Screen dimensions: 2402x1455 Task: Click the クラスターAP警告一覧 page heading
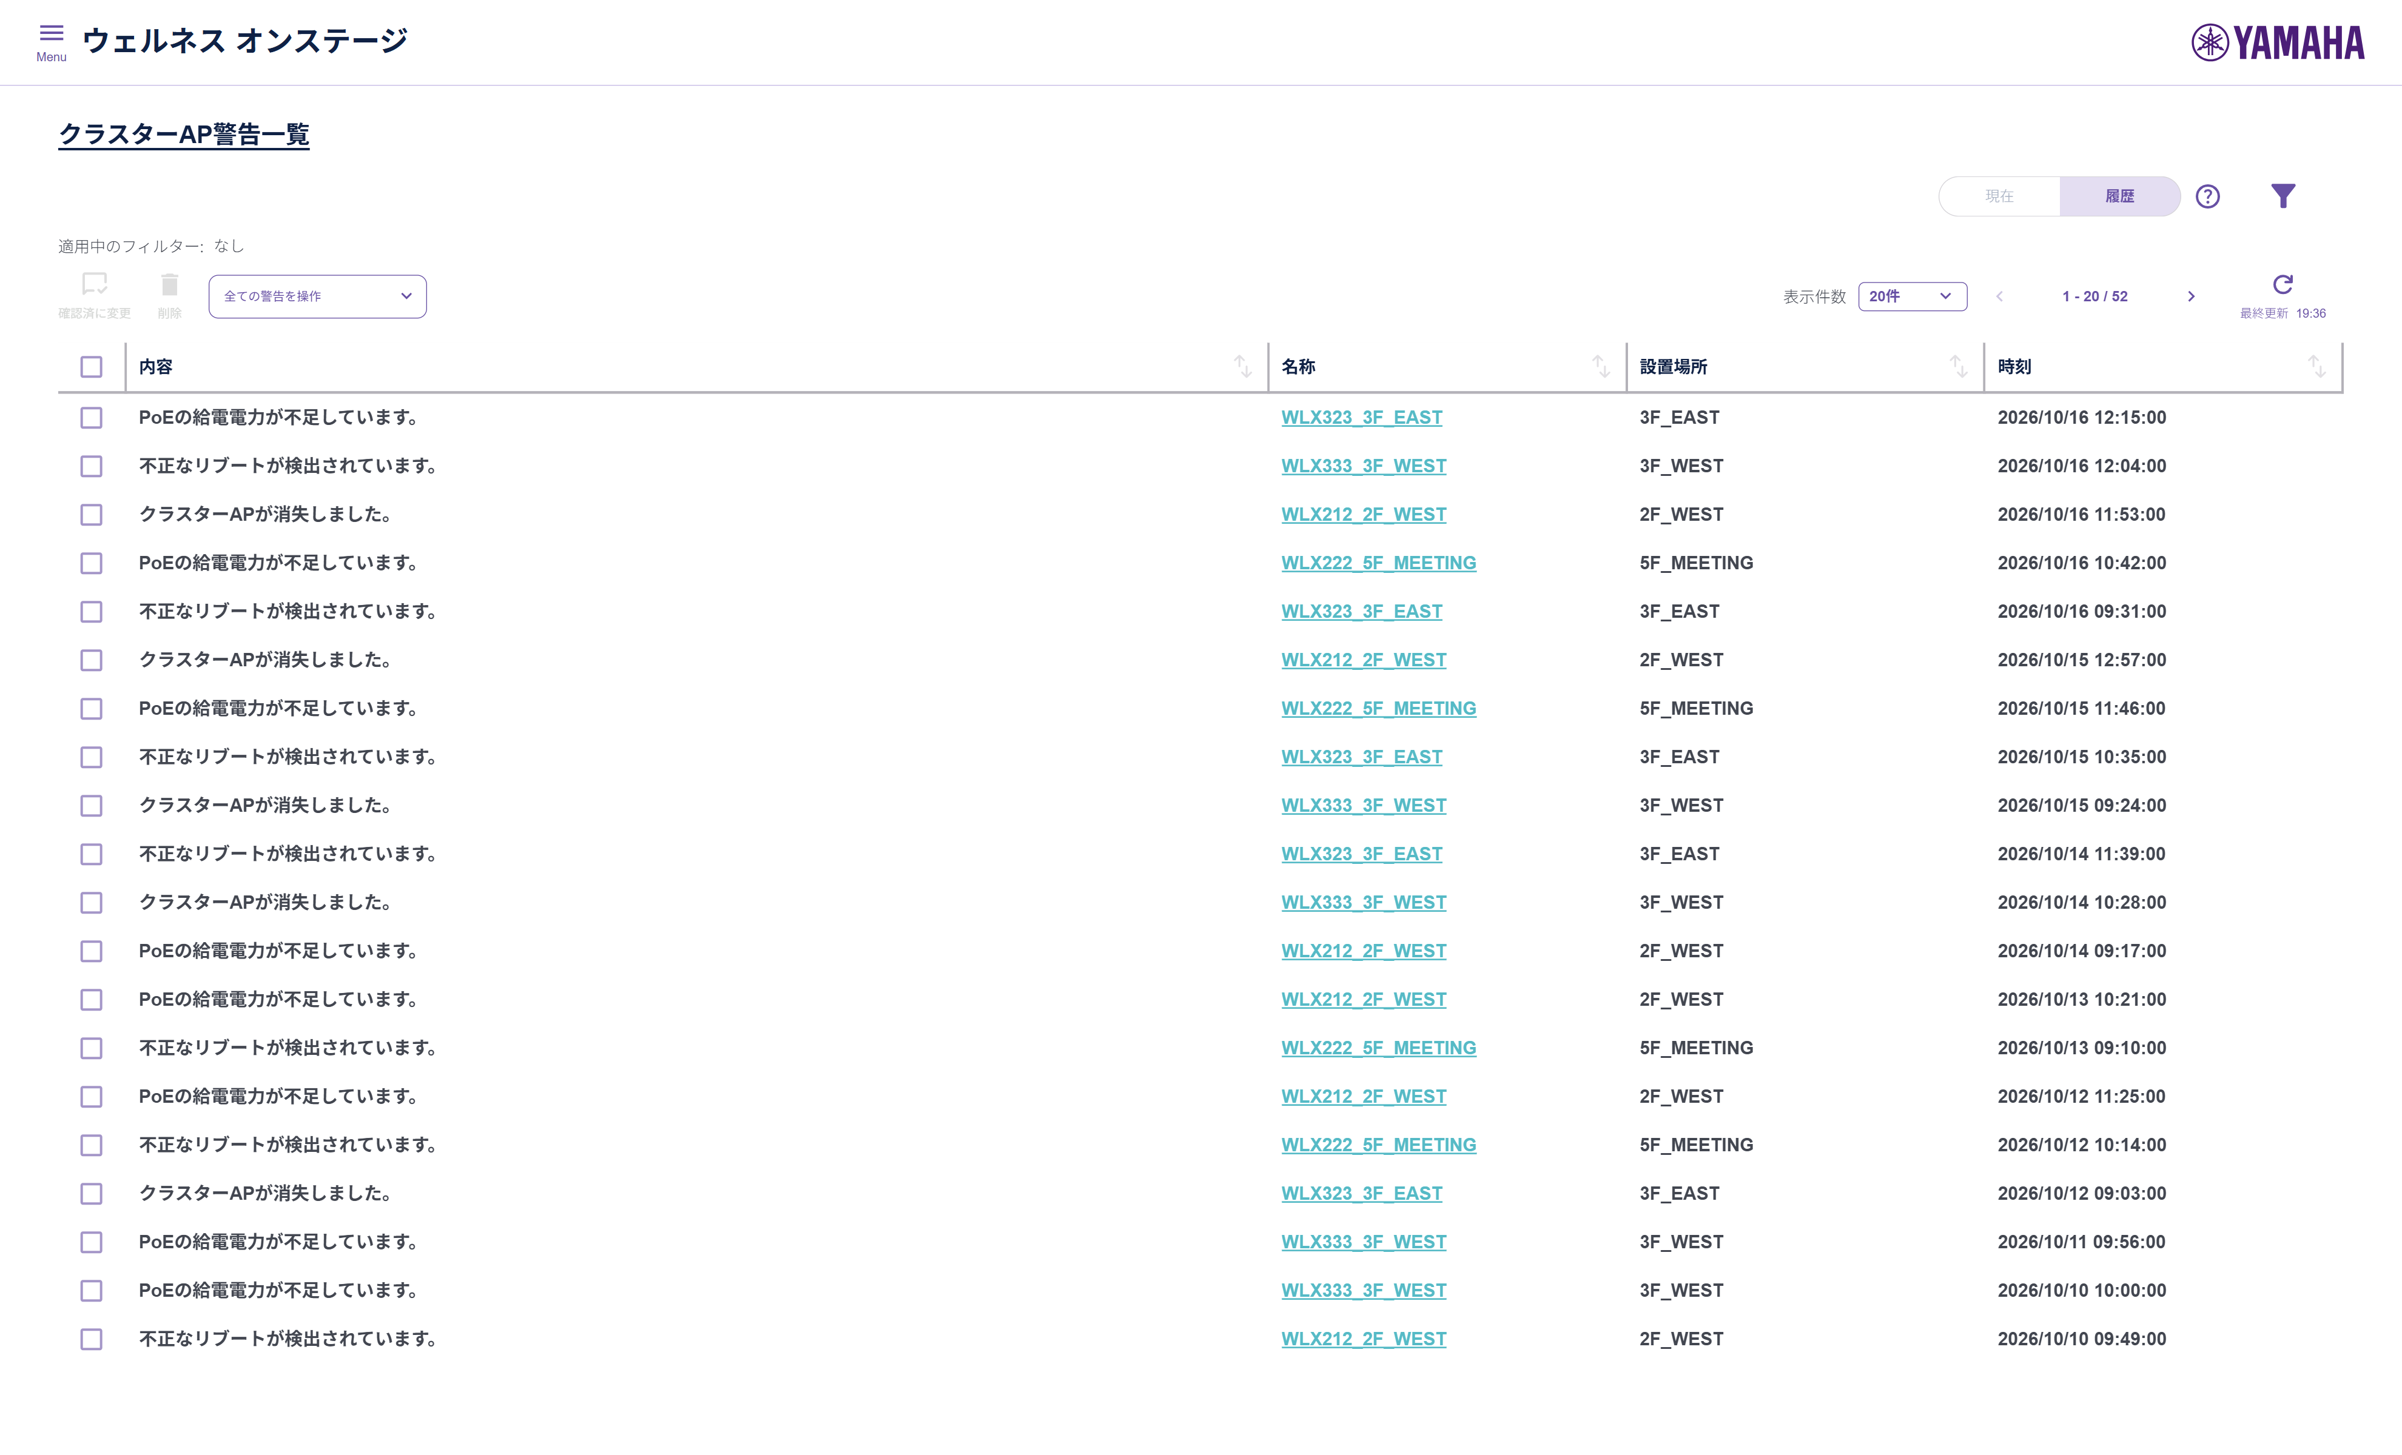pos(184,135)
